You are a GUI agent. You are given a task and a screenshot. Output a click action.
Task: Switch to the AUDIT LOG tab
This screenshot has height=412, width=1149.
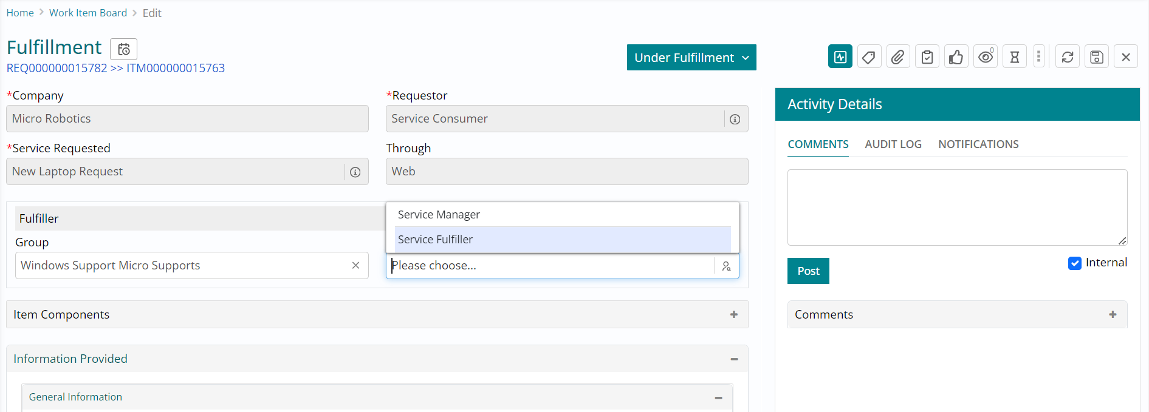pyautogui.click(x=893, y=144)
